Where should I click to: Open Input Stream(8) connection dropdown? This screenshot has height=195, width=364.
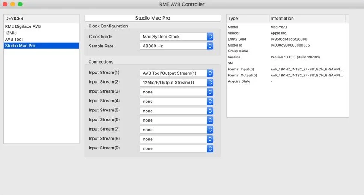[176, 139]
